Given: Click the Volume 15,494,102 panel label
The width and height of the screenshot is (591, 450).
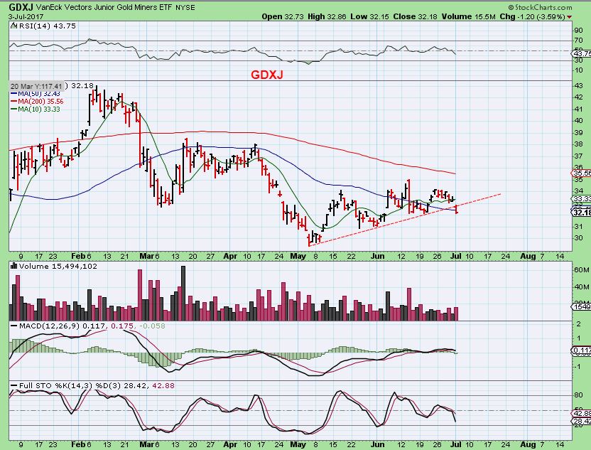Looking at the screenshot, I should tap(58, 266).
